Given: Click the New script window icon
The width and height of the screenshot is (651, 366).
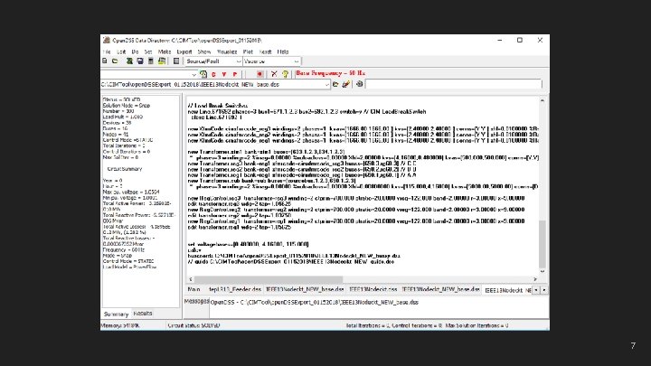Looking at the screenshot, I should pos(105,61).
